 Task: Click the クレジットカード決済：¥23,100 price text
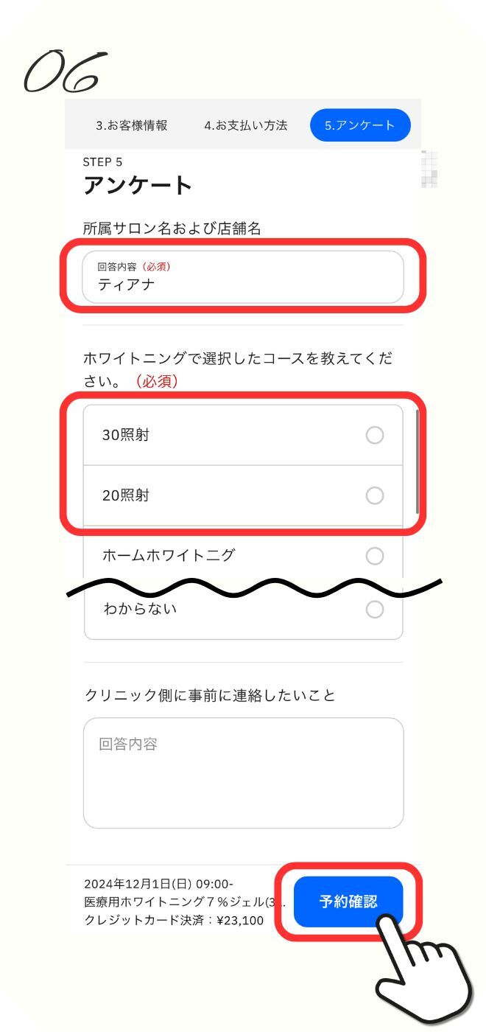click(174, 921)
